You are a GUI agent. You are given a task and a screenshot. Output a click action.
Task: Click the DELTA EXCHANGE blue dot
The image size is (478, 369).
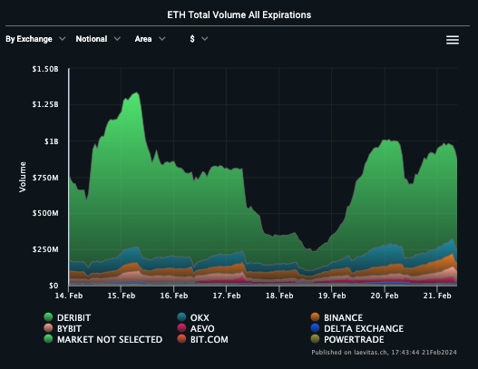(315, 328)
